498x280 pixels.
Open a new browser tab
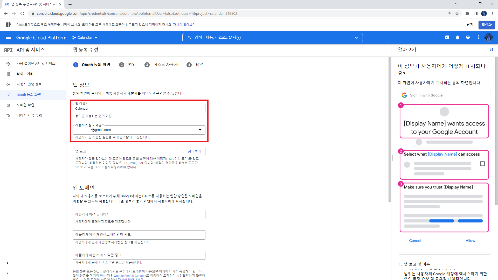[x=70, y=4]
